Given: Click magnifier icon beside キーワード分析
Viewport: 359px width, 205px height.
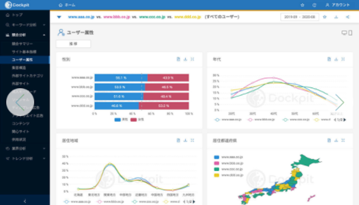Looking at the screenshot, I should pos(8,25).
